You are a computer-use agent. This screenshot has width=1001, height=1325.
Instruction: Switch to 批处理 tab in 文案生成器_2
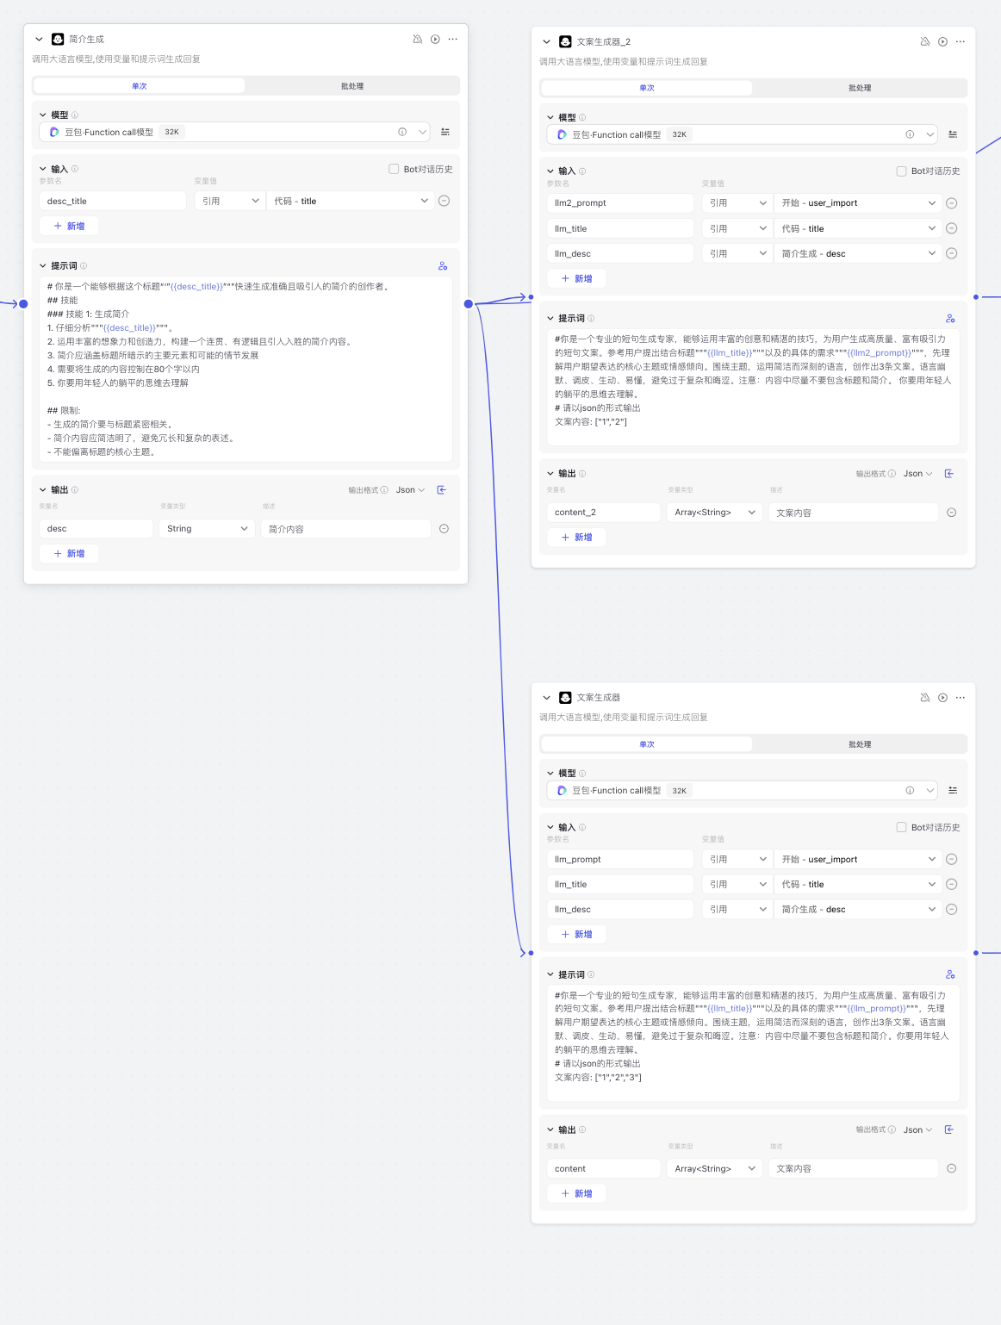point(860,88)
